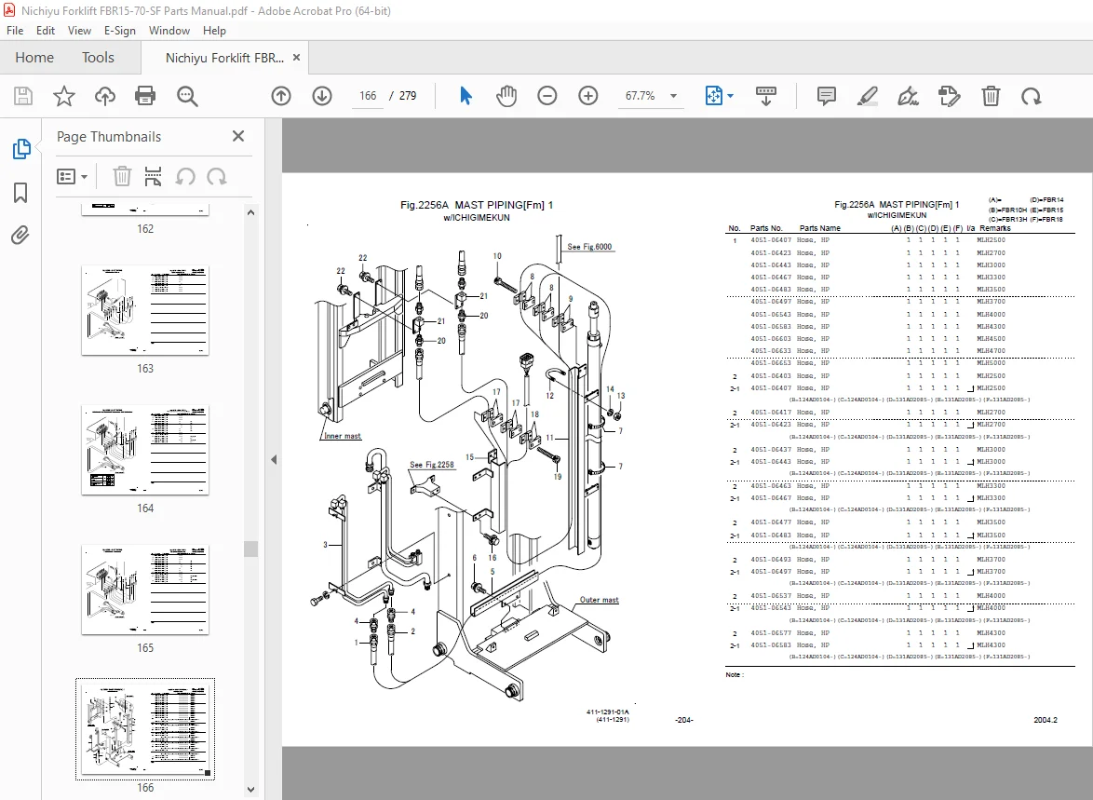
Task: Click the 'See Fig.6000' reference text
Action: 589,246
